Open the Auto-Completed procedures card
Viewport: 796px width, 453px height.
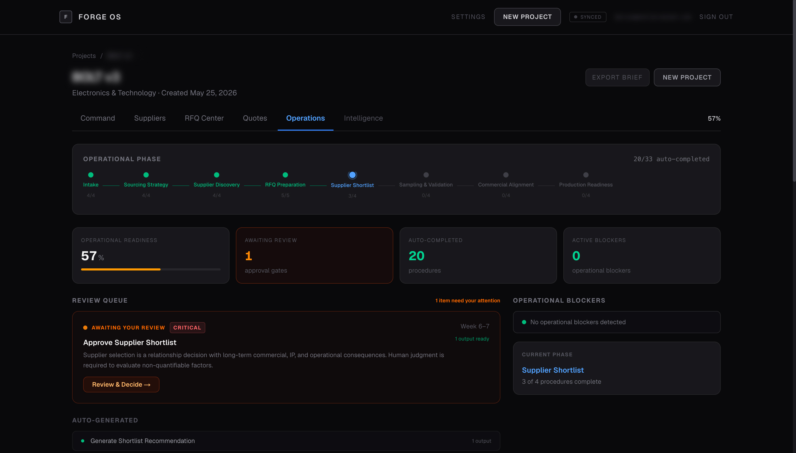click(478, 255)
